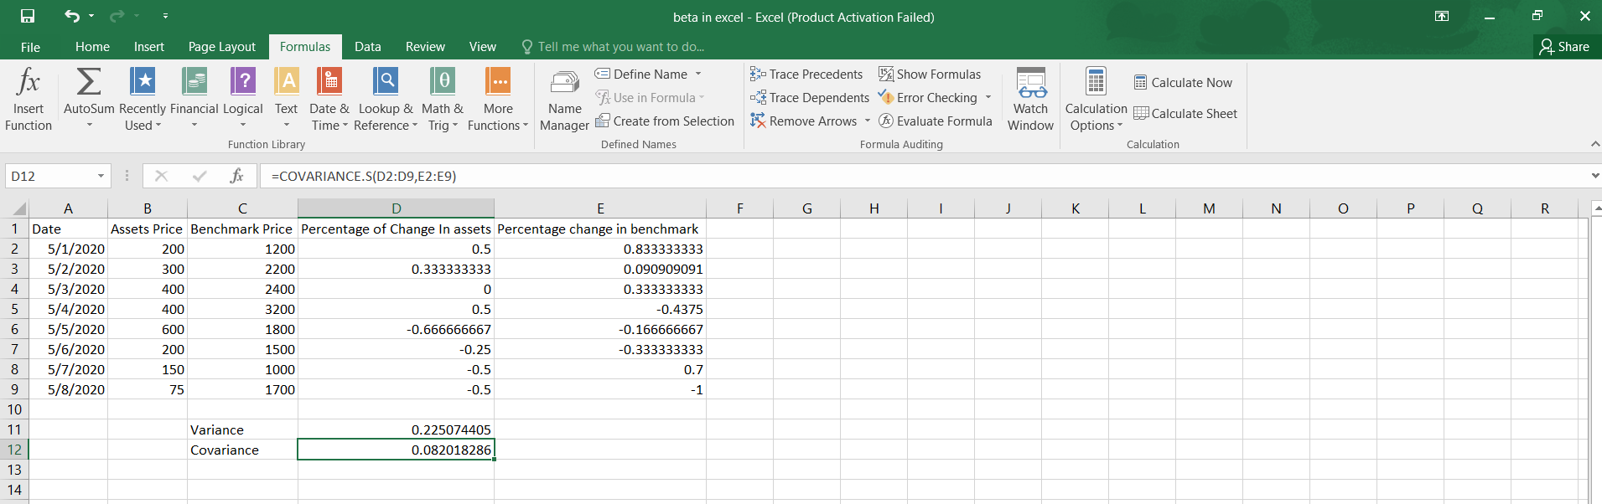
Task: Open Recently Used functions star icon
Action: tap(143, 81)
